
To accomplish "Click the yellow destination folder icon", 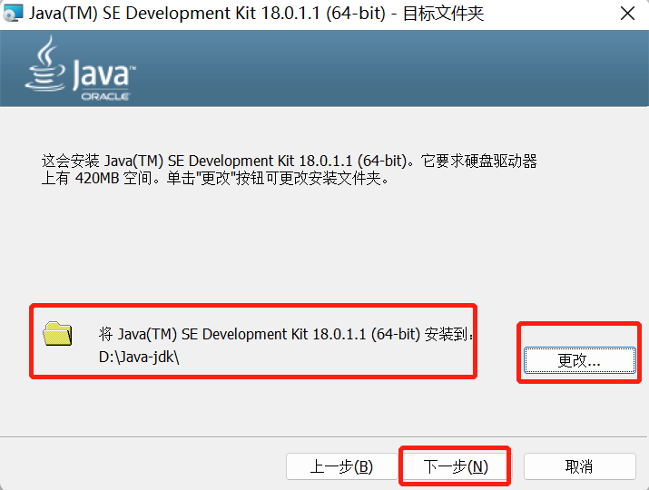I will point(57,334).
